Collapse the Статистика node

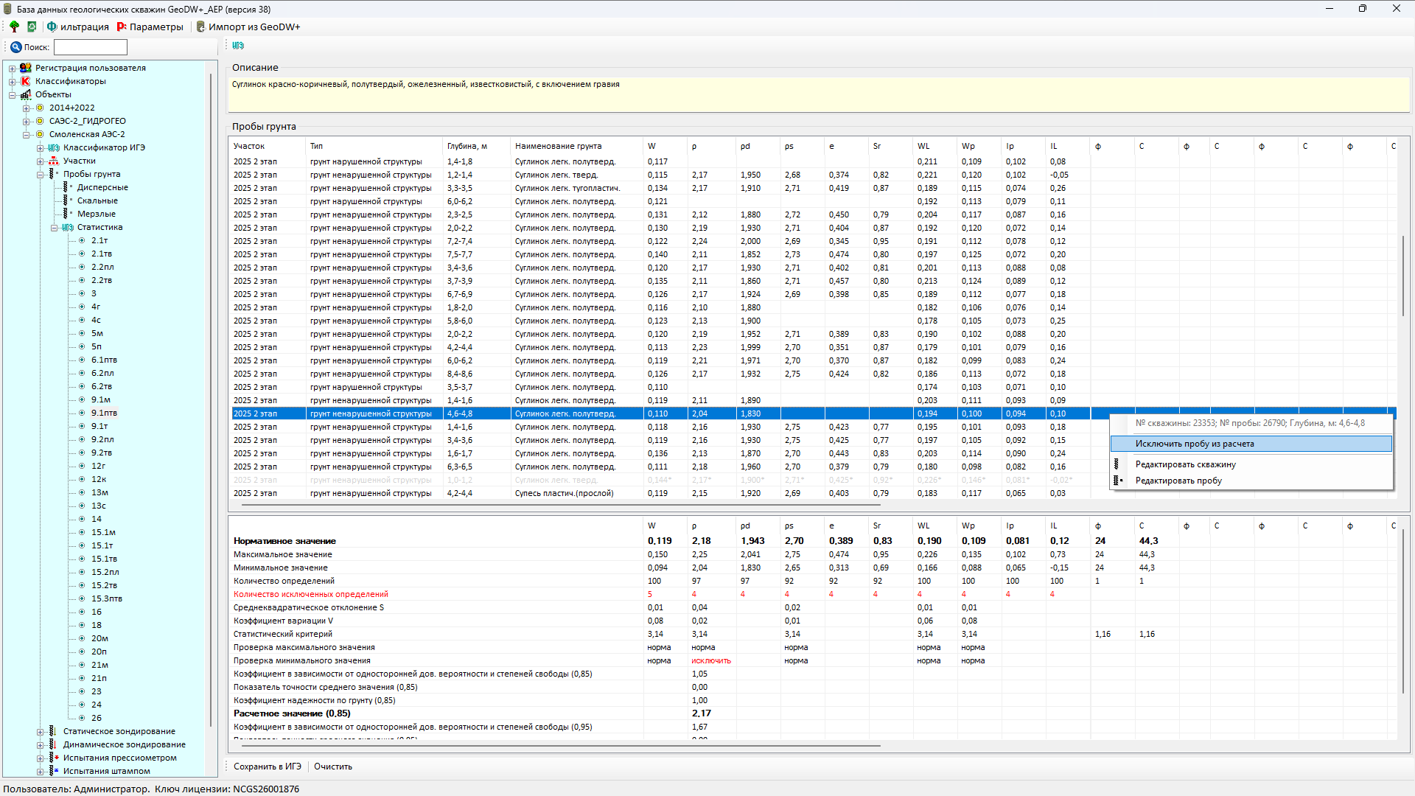click(55, 228)
